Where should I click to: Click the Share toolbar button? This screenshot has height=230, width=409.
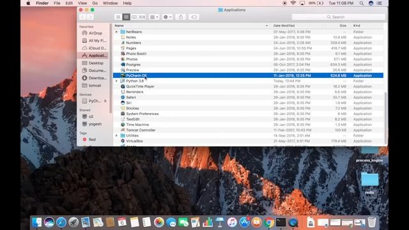pyautogui.click(x=181, y=17)
